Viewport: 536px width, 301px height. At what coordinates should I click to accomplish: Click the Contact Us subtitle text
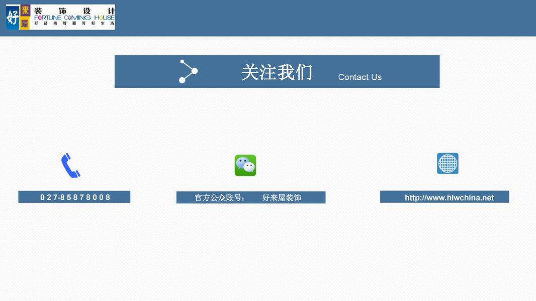[360, 77]
